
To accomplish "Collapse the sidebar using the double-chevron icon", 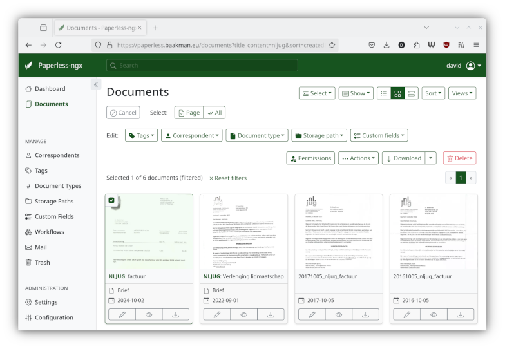I will pos(95,85).
